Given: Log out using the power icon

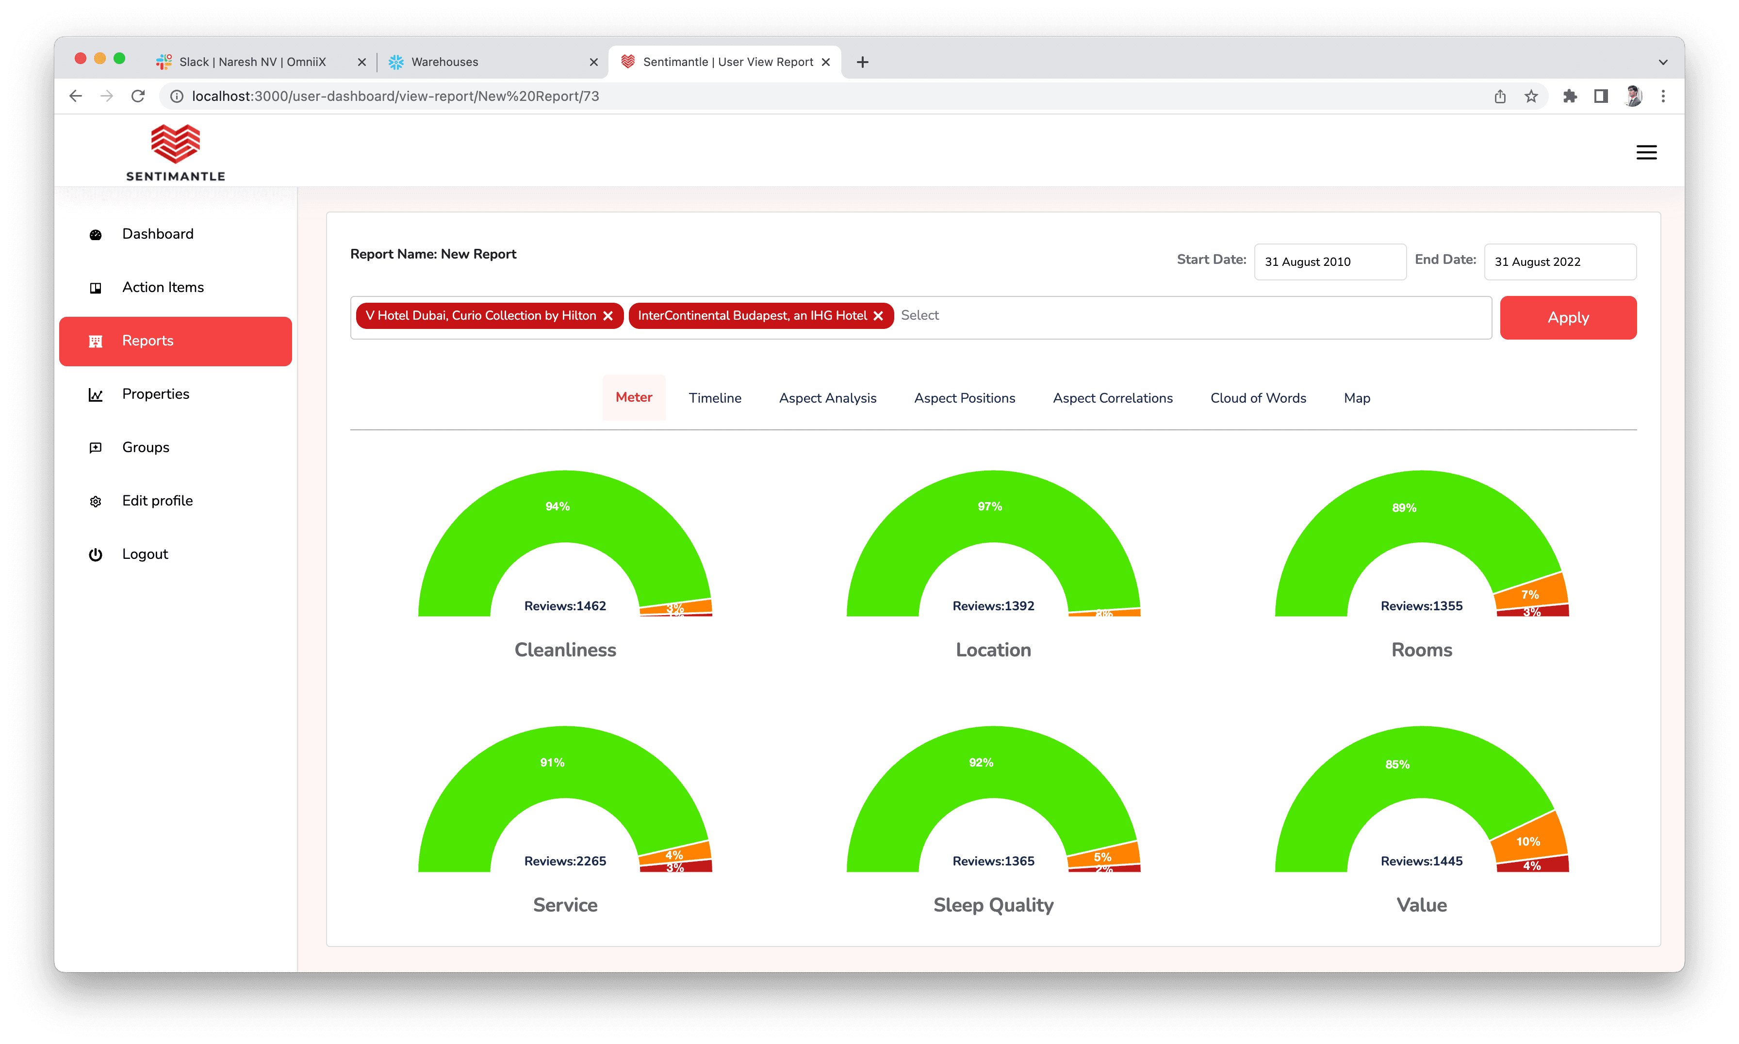Looking at the screenshot, I should (96, 555).
